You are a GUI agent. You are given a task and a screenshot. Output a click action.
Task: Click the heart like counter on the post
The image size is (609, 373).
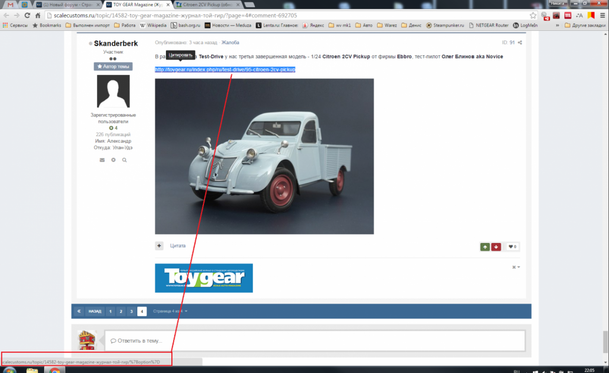click(512, 246)
